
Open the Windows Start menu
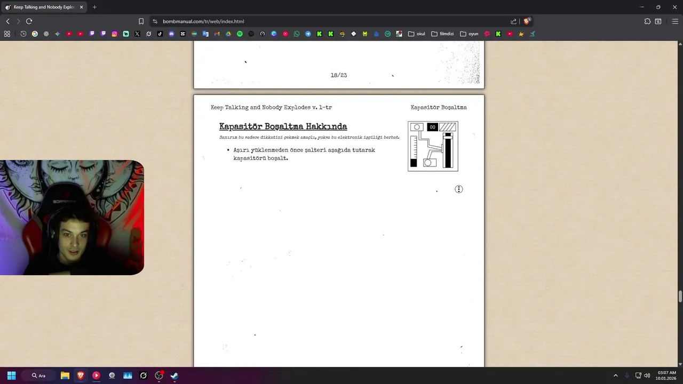11,375
